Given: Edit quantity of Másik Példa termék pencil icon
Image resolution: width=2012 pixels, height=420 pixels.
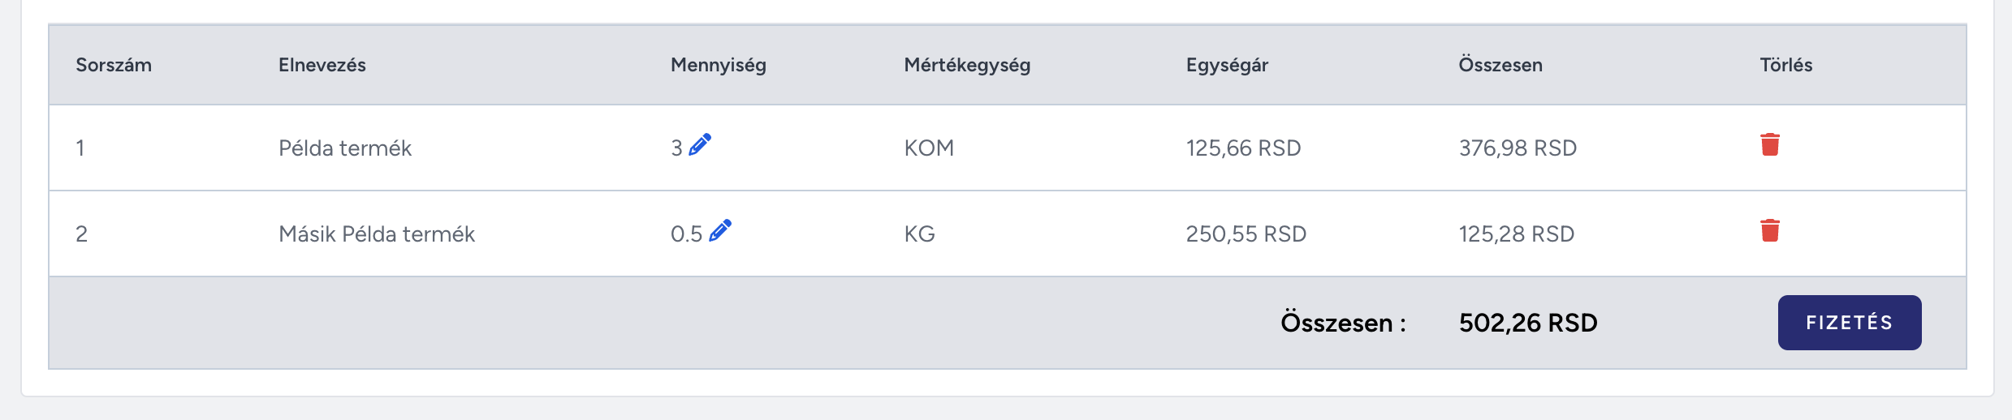Looking at the screenshot, I should click(x=720, y=230).
